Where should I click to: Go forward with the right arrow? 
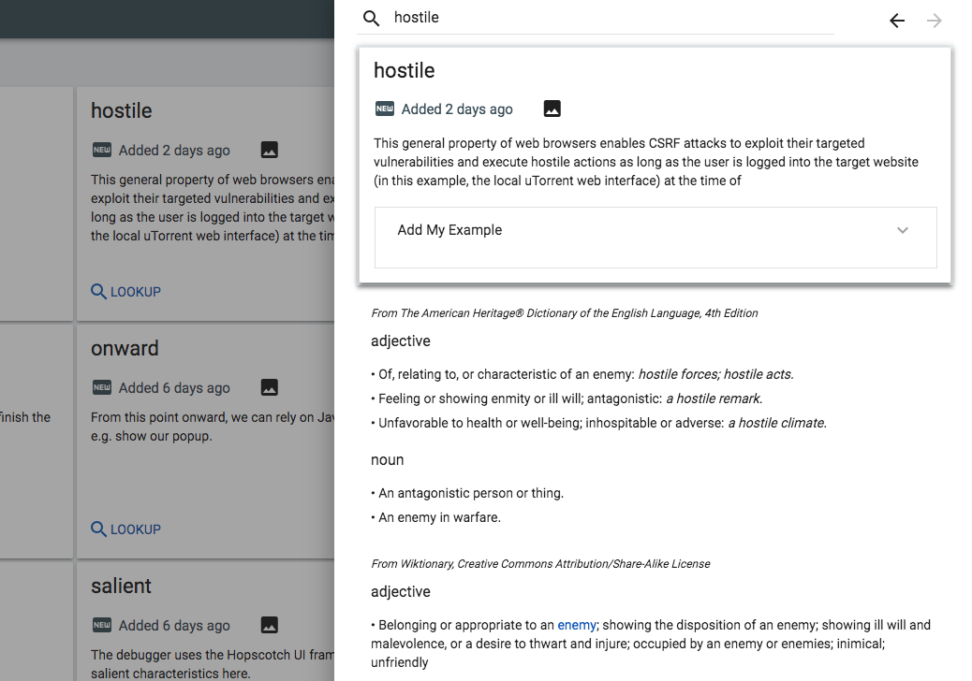[x=935, y=21]
